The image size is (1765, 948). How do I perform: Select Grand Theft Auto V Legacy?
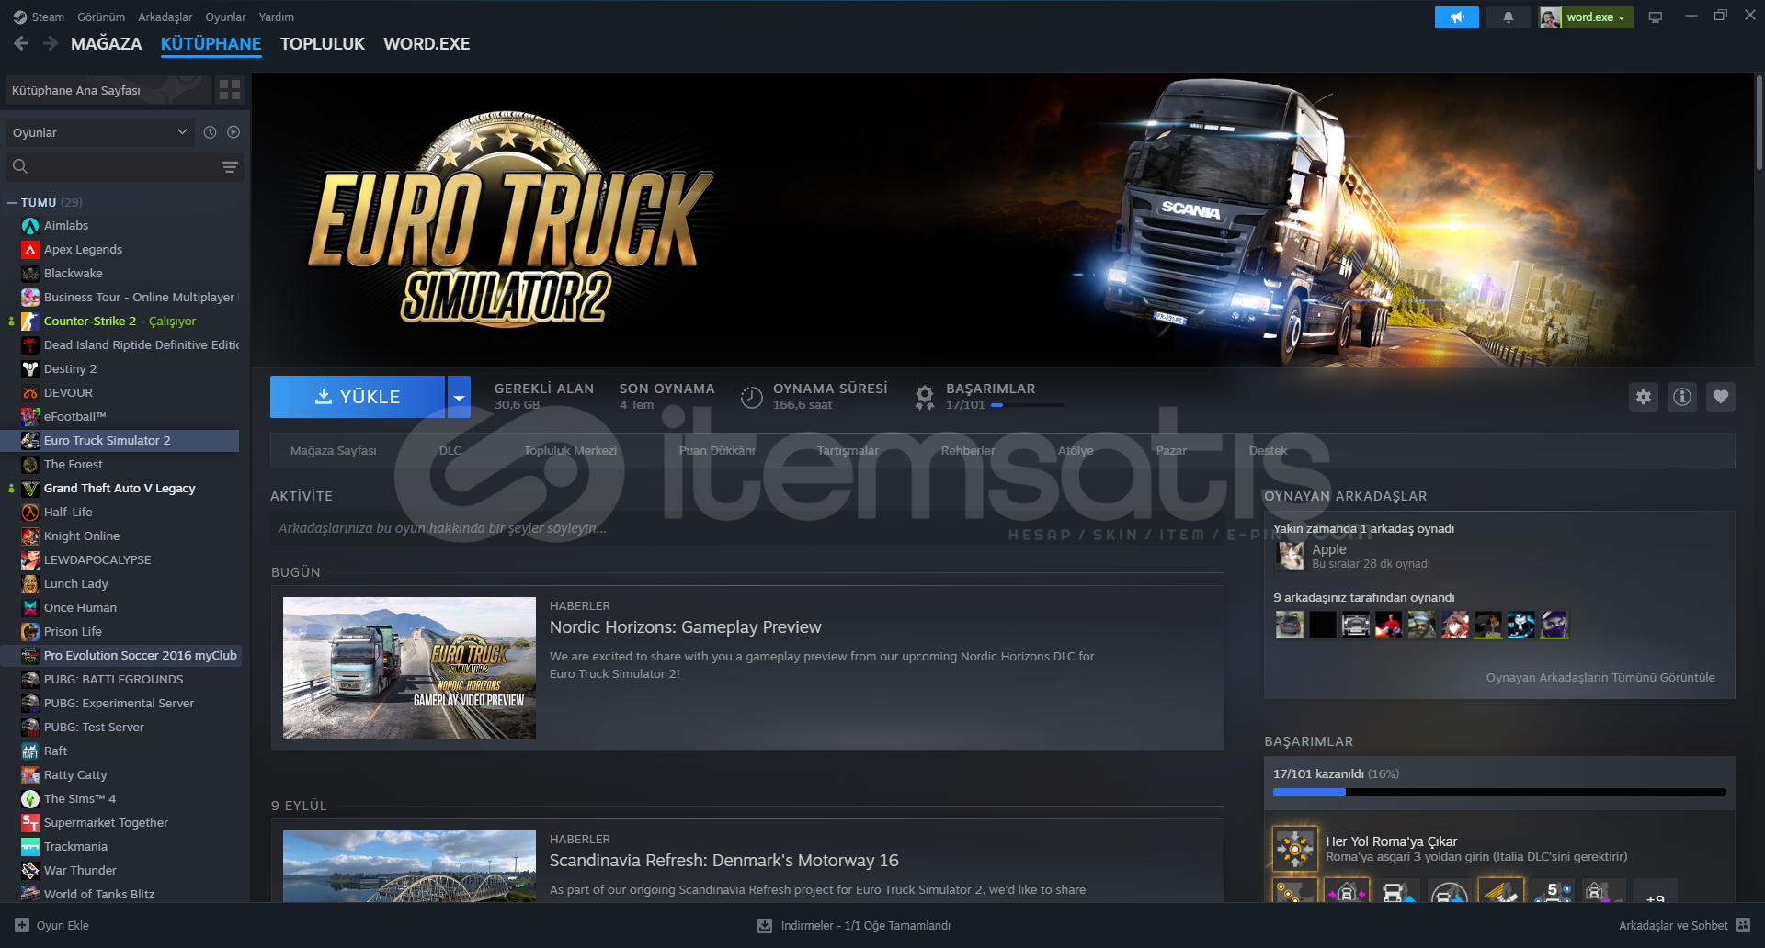click(121, 489)
